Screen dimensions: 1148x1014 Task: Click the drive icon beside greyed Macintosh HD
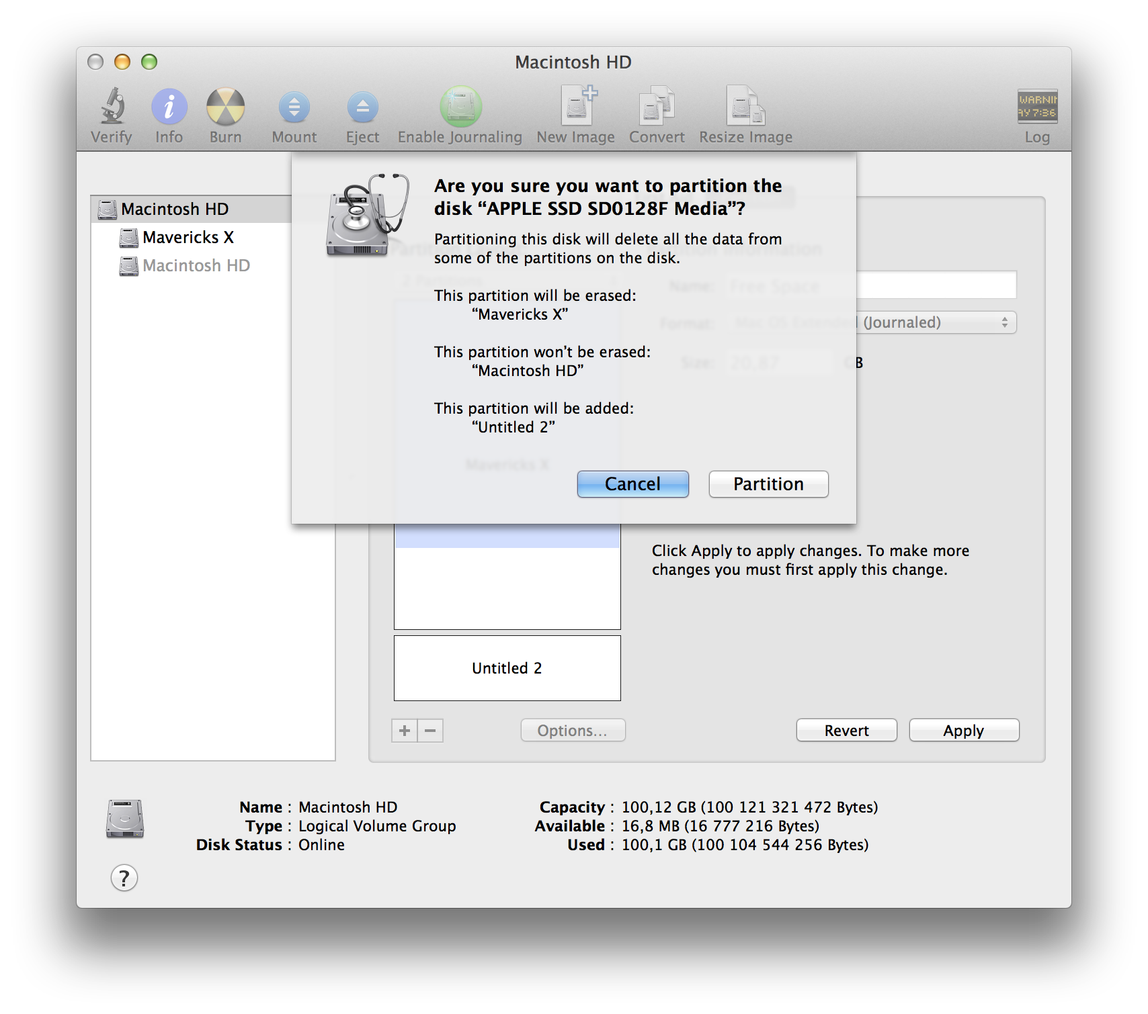point(128,266)
